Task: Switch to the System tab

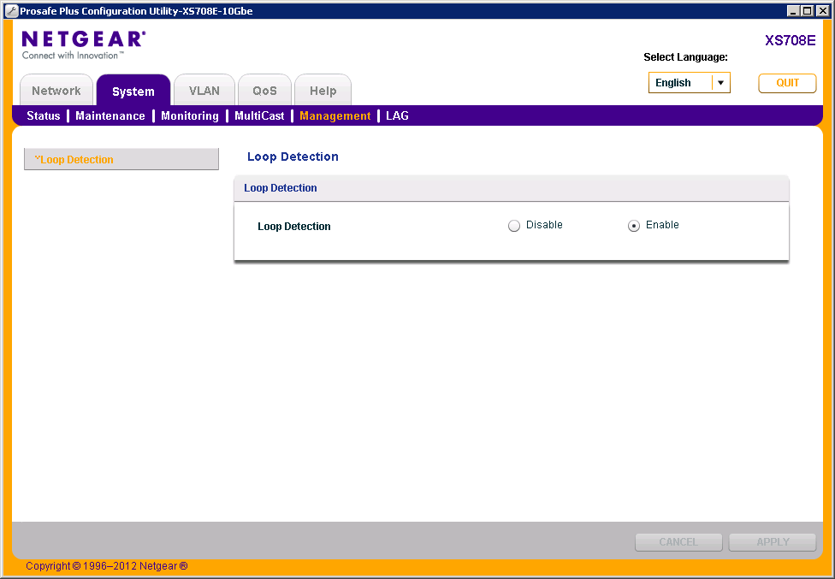Action: pyautogui.click(x=133, y=91)
